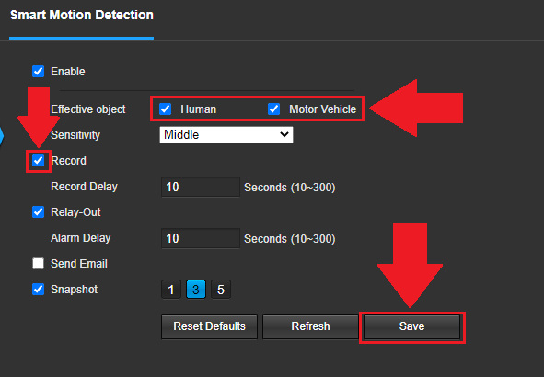Click the Effective object label text
544x377 pixels.
[87, 109]
